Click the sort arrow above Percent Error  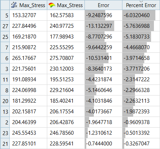click(x=141, y=1)
